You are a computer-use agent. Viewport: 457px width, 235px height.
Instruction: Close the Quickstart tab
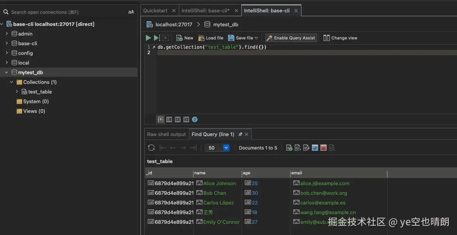(x=174, y=11)
